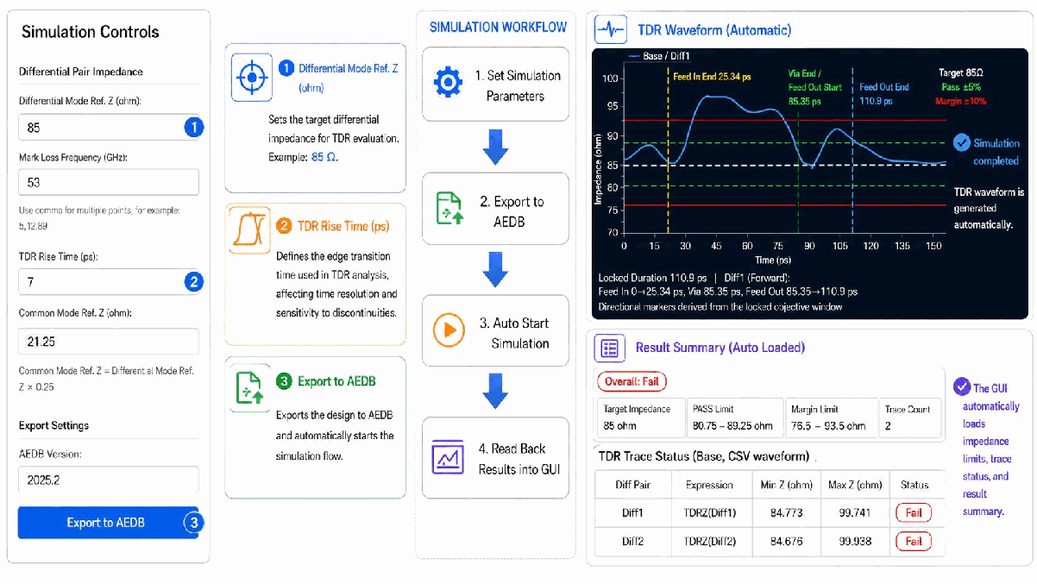The width and height of the screenshot is (1037, 584).
Task: Click the TDR Rise Time waveform icon
Action: tap(250, 229)
